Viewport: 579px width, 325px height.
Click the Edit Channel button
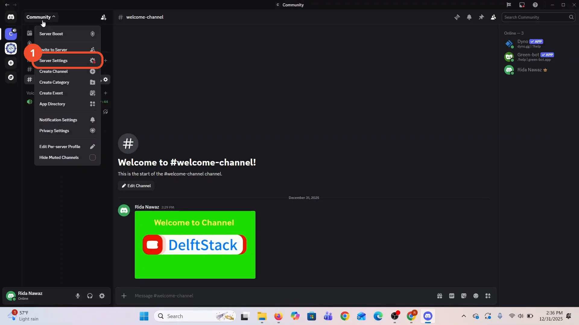click(136, 186)
